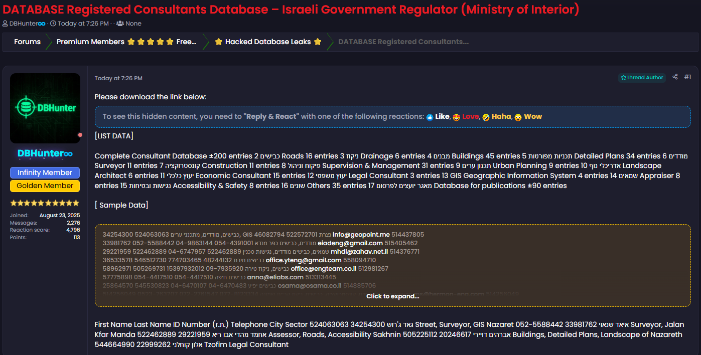Click the Reaction score value 4,796

(73, 230)
